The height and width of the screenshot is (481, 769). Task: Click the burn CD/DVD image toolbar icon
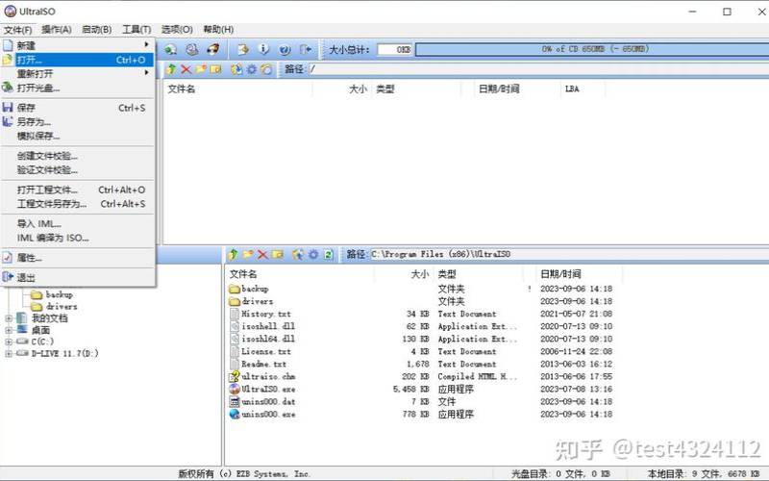point(212,50)
